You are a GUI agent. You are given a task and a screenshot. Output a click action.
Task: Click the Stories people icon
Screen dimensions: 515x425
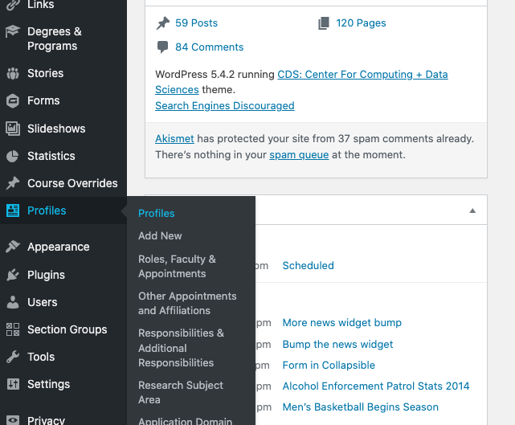pyautogui.click(x=13, y=73)
